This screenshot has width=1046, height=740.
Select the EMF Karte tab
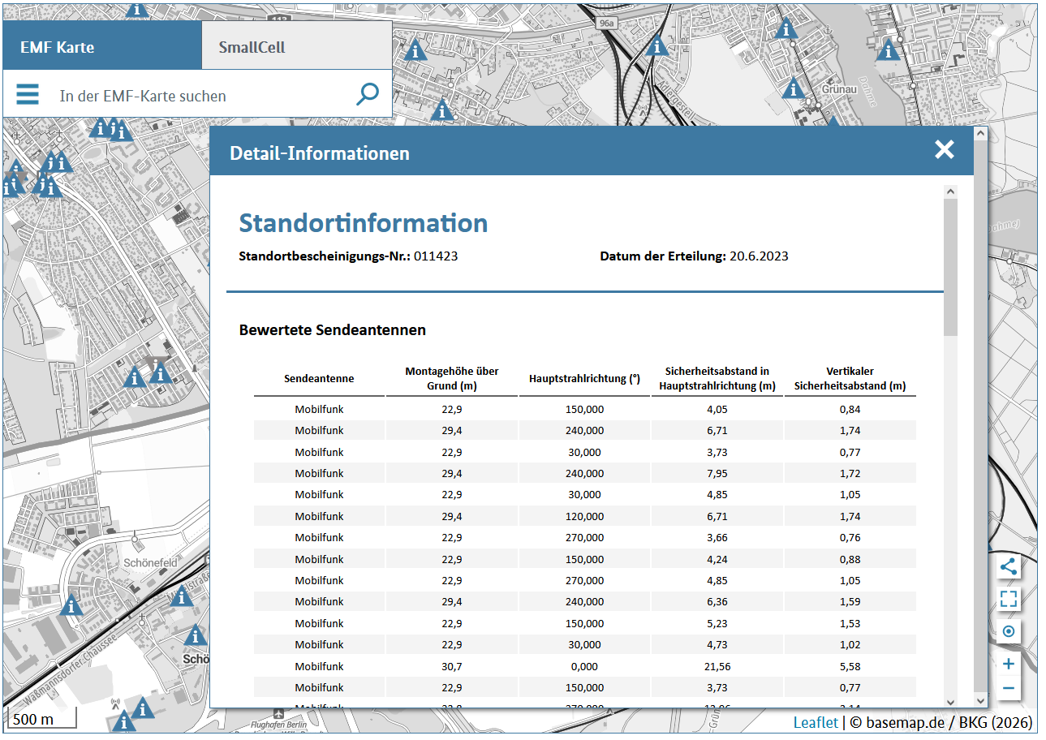102,46
